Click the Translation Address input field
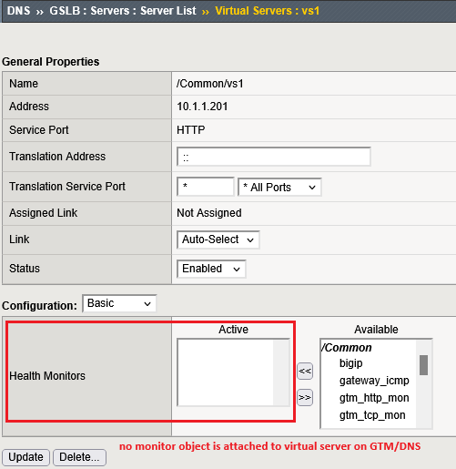Screen dimensions: 456x469 pyautogui.click(x=274, y=157)
